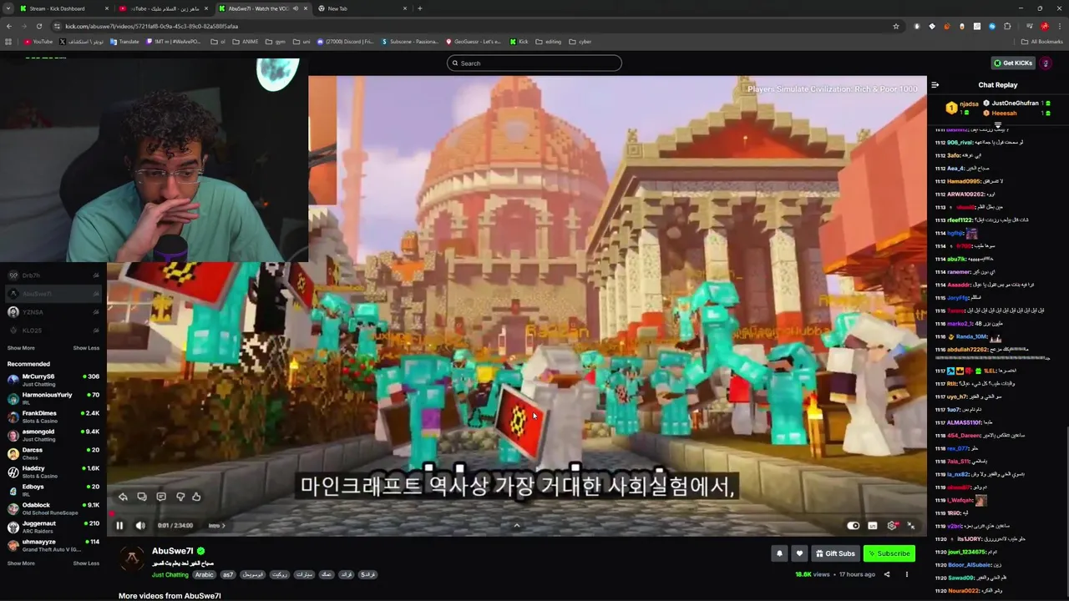This screenshot has width=1069, height=601.
Task: Click the Gift Subs button
Action: pos(835,553)
